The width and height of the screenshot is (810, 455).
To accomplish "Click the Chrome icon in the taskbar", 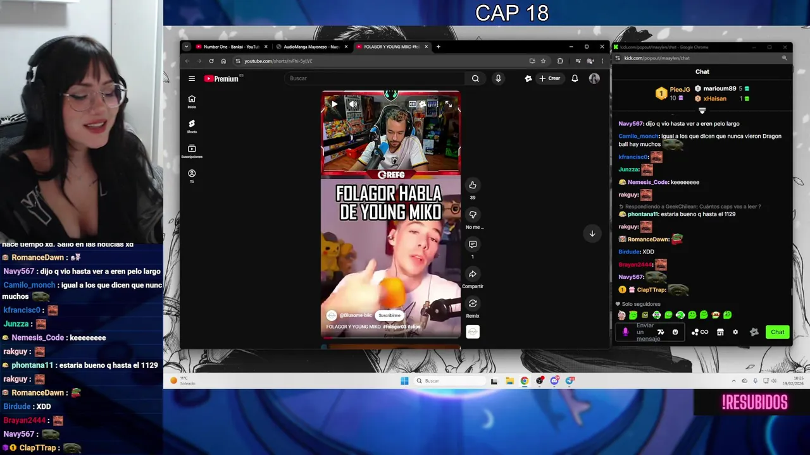I will coord(525,380).
